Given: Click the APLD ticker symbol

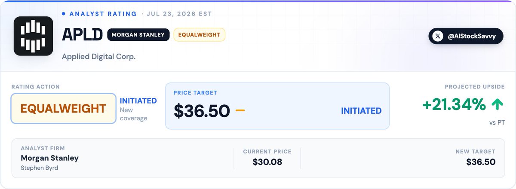Looking at the screenshot, I should (82, 35).
